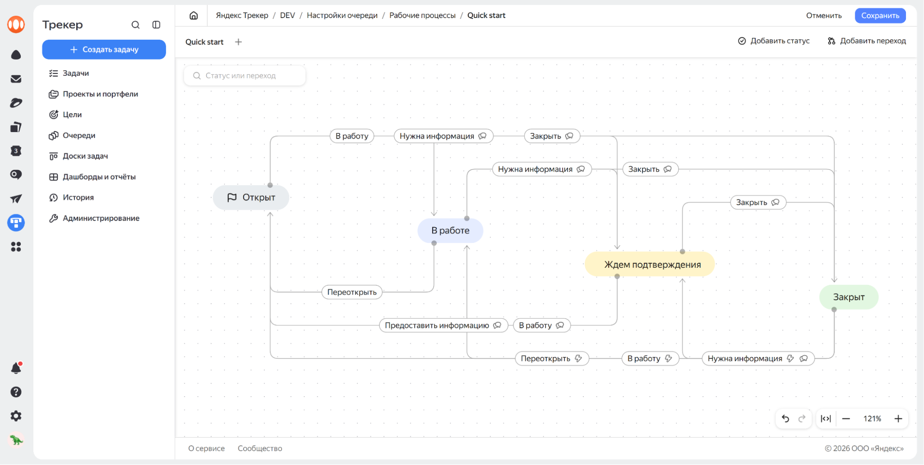Select the Quick start workflow tab
This screenshot has height=465, width=924.
[x=204, y=42]
